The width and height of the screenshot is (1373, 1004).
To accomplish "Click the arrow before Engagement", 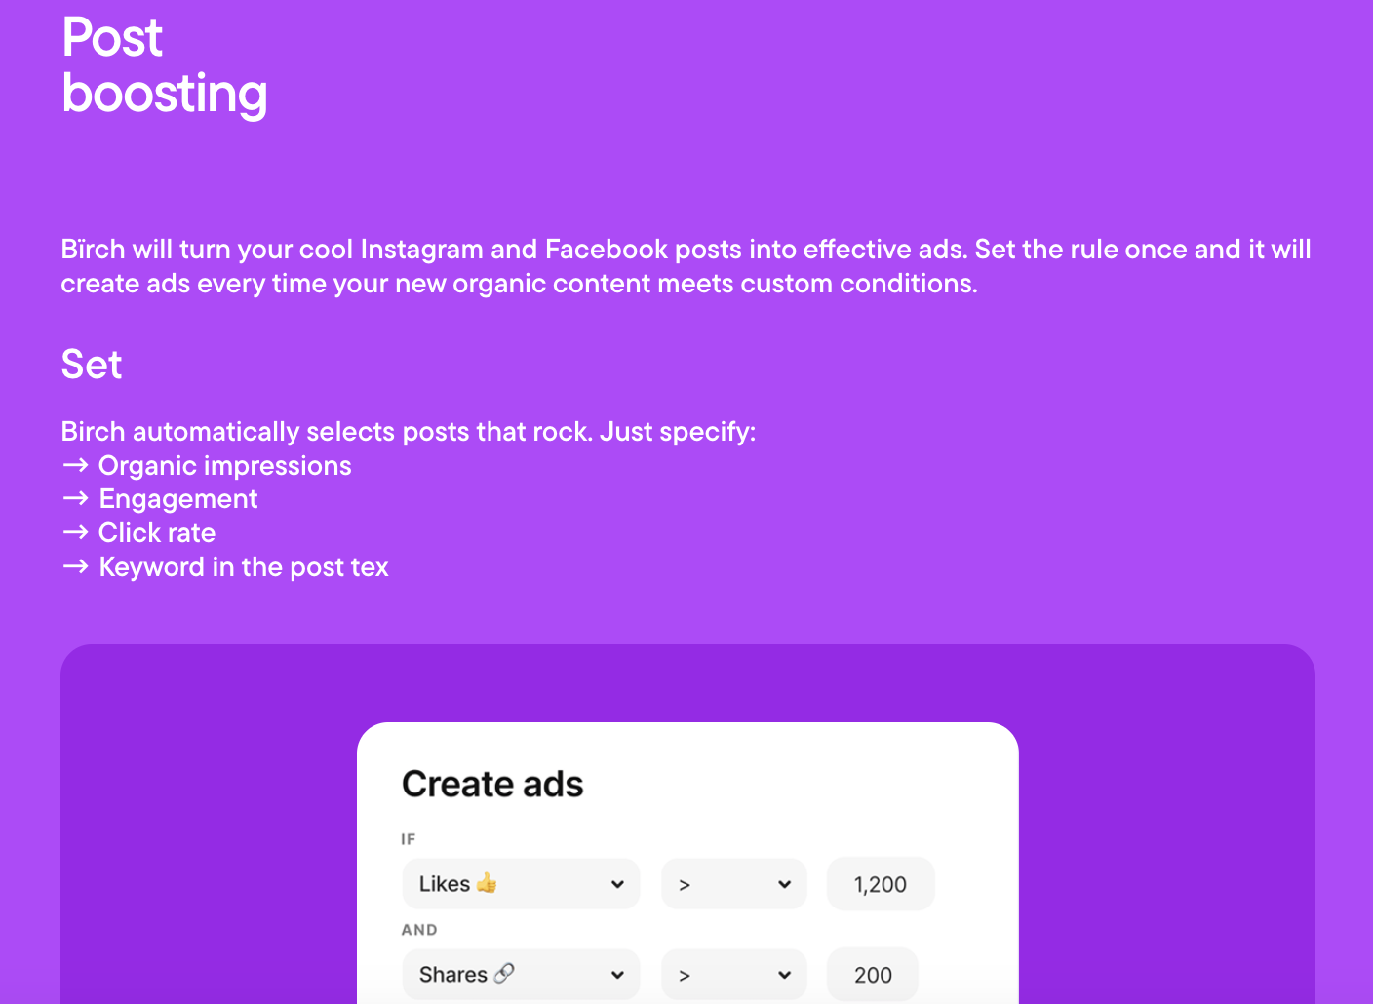I will [75, 498].
